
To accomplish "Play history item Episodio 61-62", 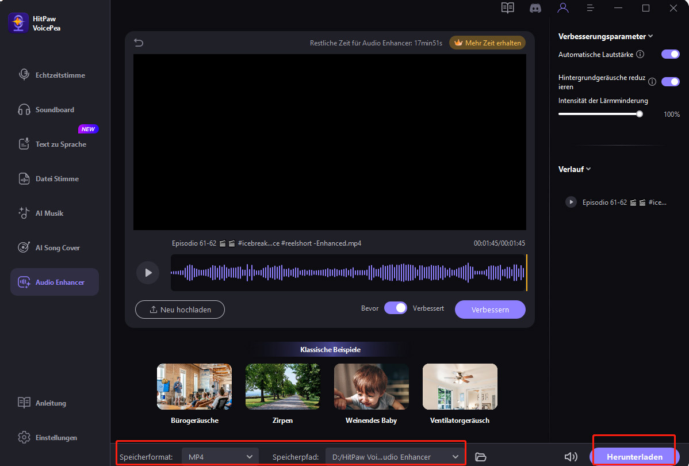I will pyautogui.click(x=571, y=203).
